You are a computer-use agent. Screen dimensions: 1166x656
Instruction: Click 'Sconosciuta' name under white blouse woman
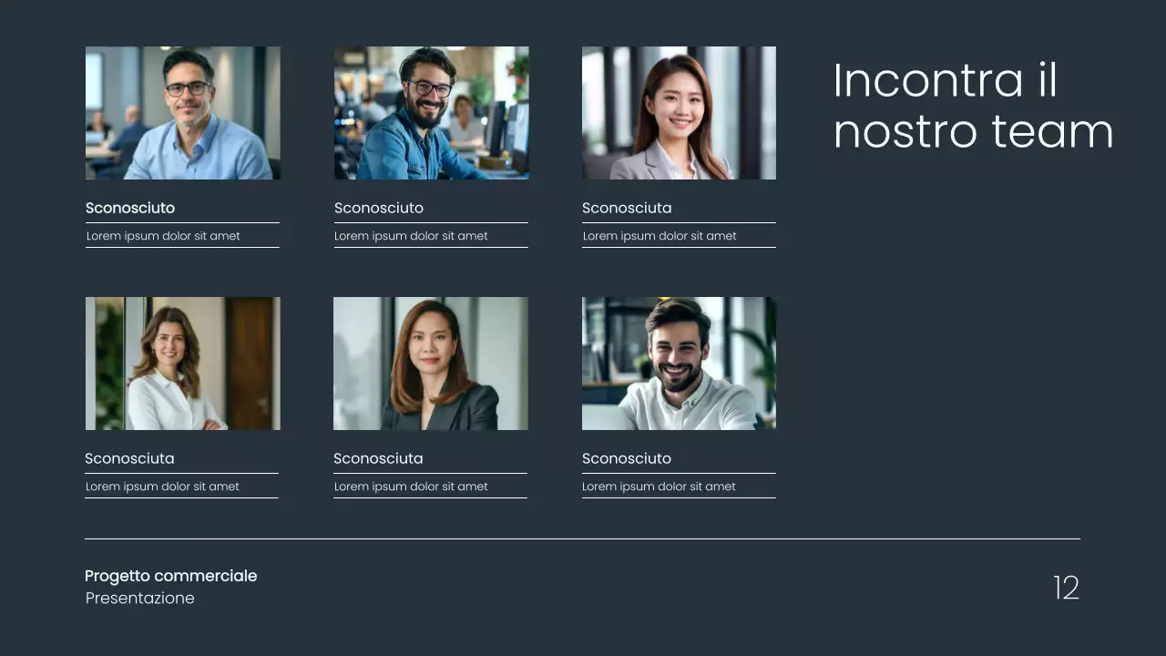[129, 458]
